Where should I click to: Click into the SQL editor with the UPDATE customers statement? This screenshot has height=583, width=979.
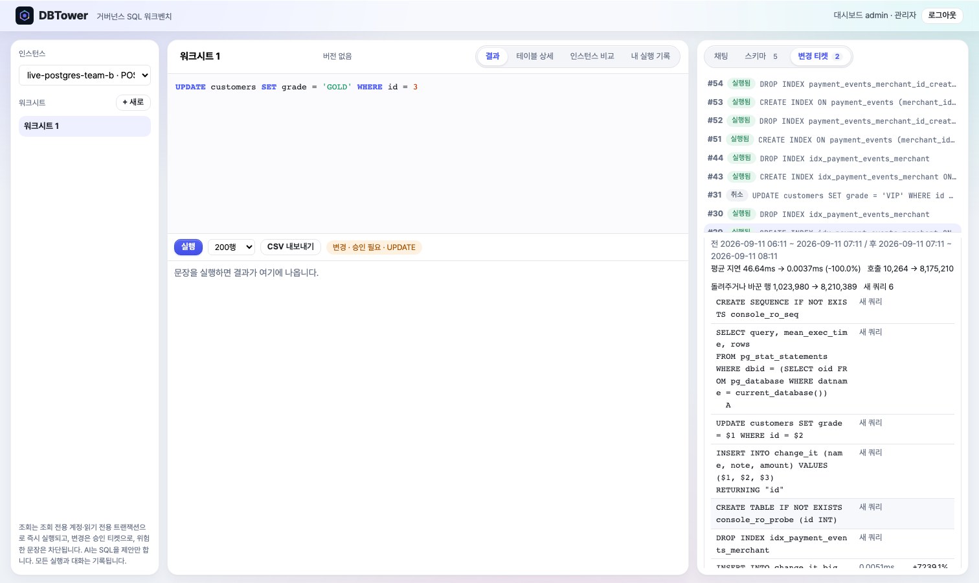pos(428,154)
